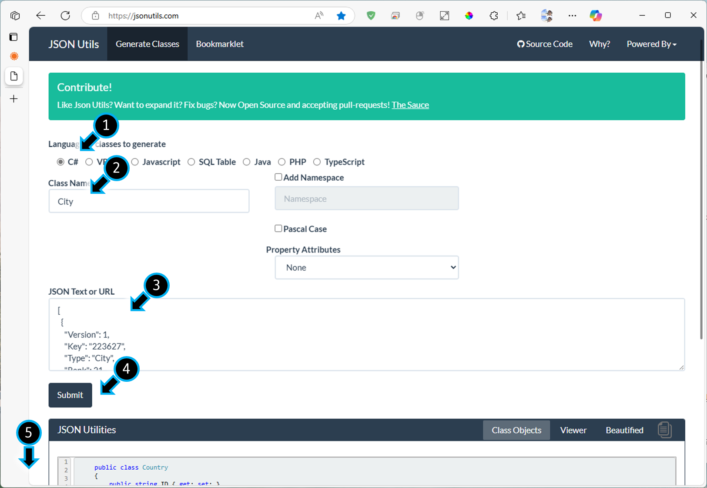Open the workspaces icon in browser corner

15,16
